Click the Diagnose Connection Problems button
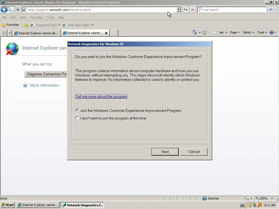The width and height of the screenshot is (279, 209). coord(46,74)
